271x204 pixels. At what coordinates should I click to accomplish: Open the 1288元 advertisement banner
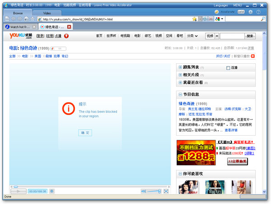[x=196, y=152]
